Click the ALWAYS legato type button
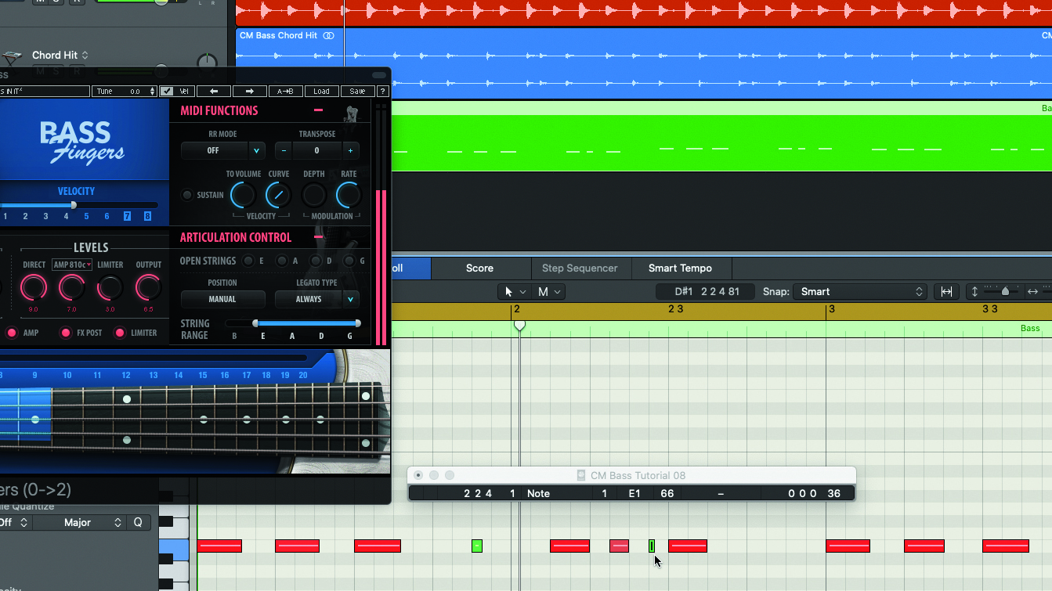Screen dimensions: 1052x591 pyautogui.click(x=309, y=299)
